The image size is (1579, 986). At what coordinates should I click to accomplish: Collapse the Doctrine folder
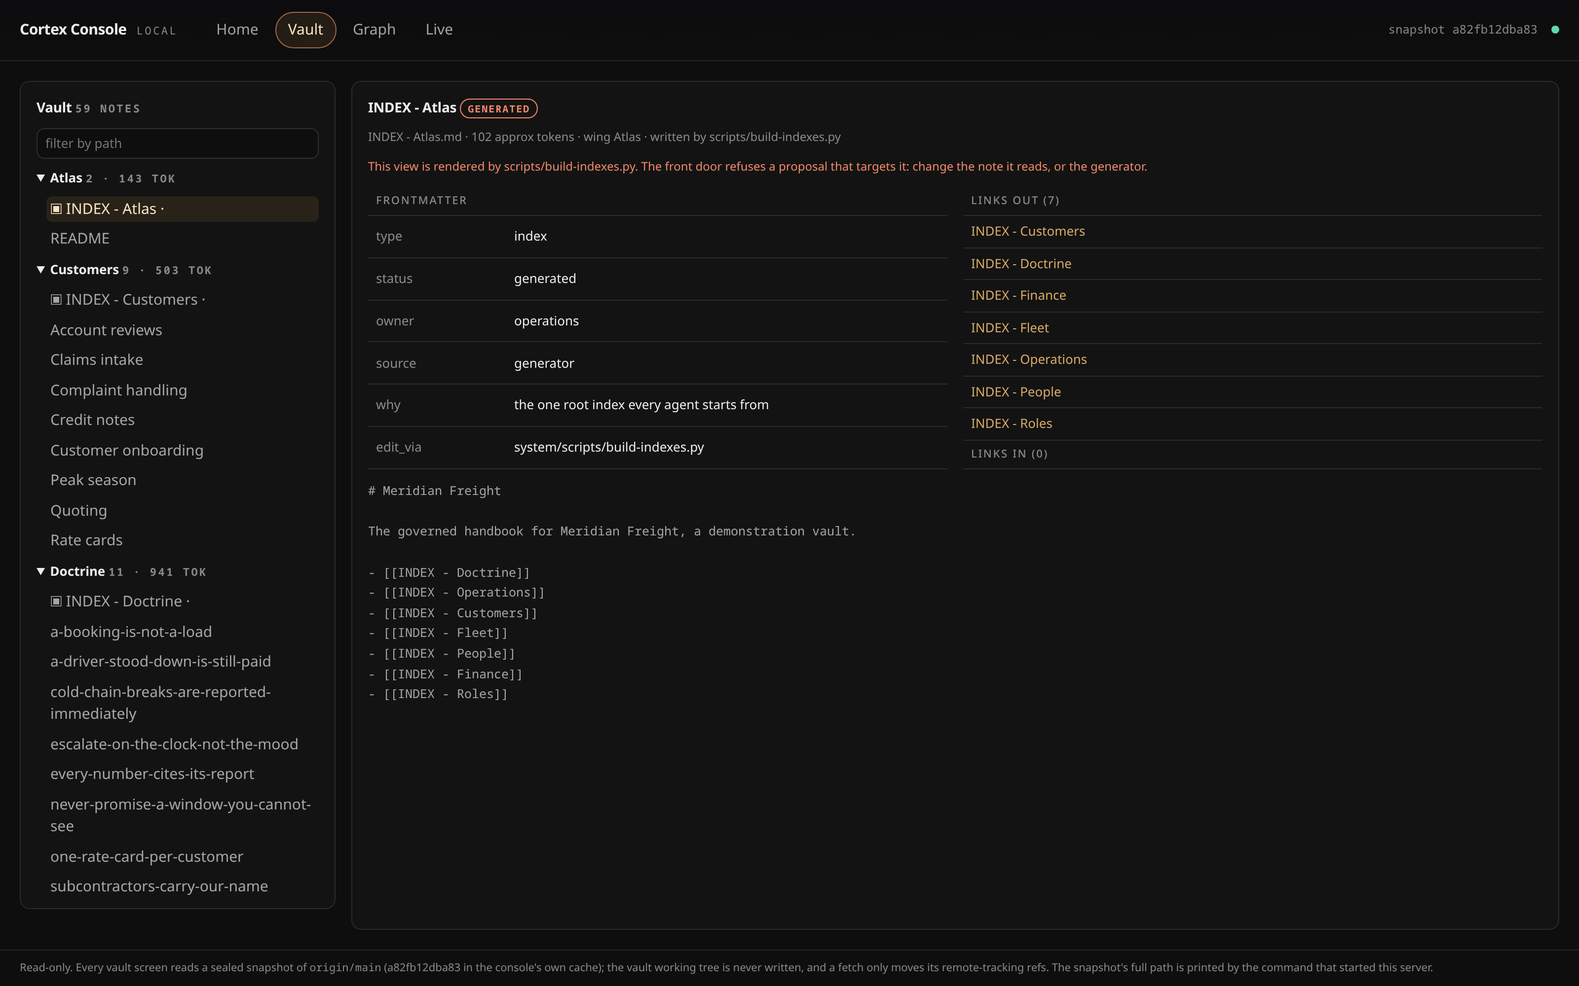click(41, 571)
